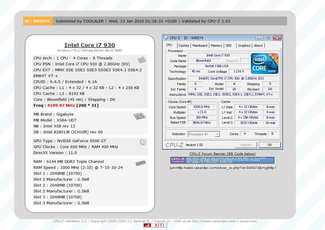Viewport: 325px width, 230px height.
Task: Click the Intel Core i7 inside logo
Action: click(x=265, y=64)
